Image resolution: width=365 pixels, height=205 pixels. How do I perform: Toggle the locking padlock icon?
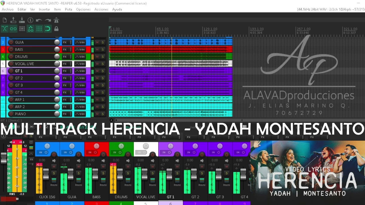56,29
